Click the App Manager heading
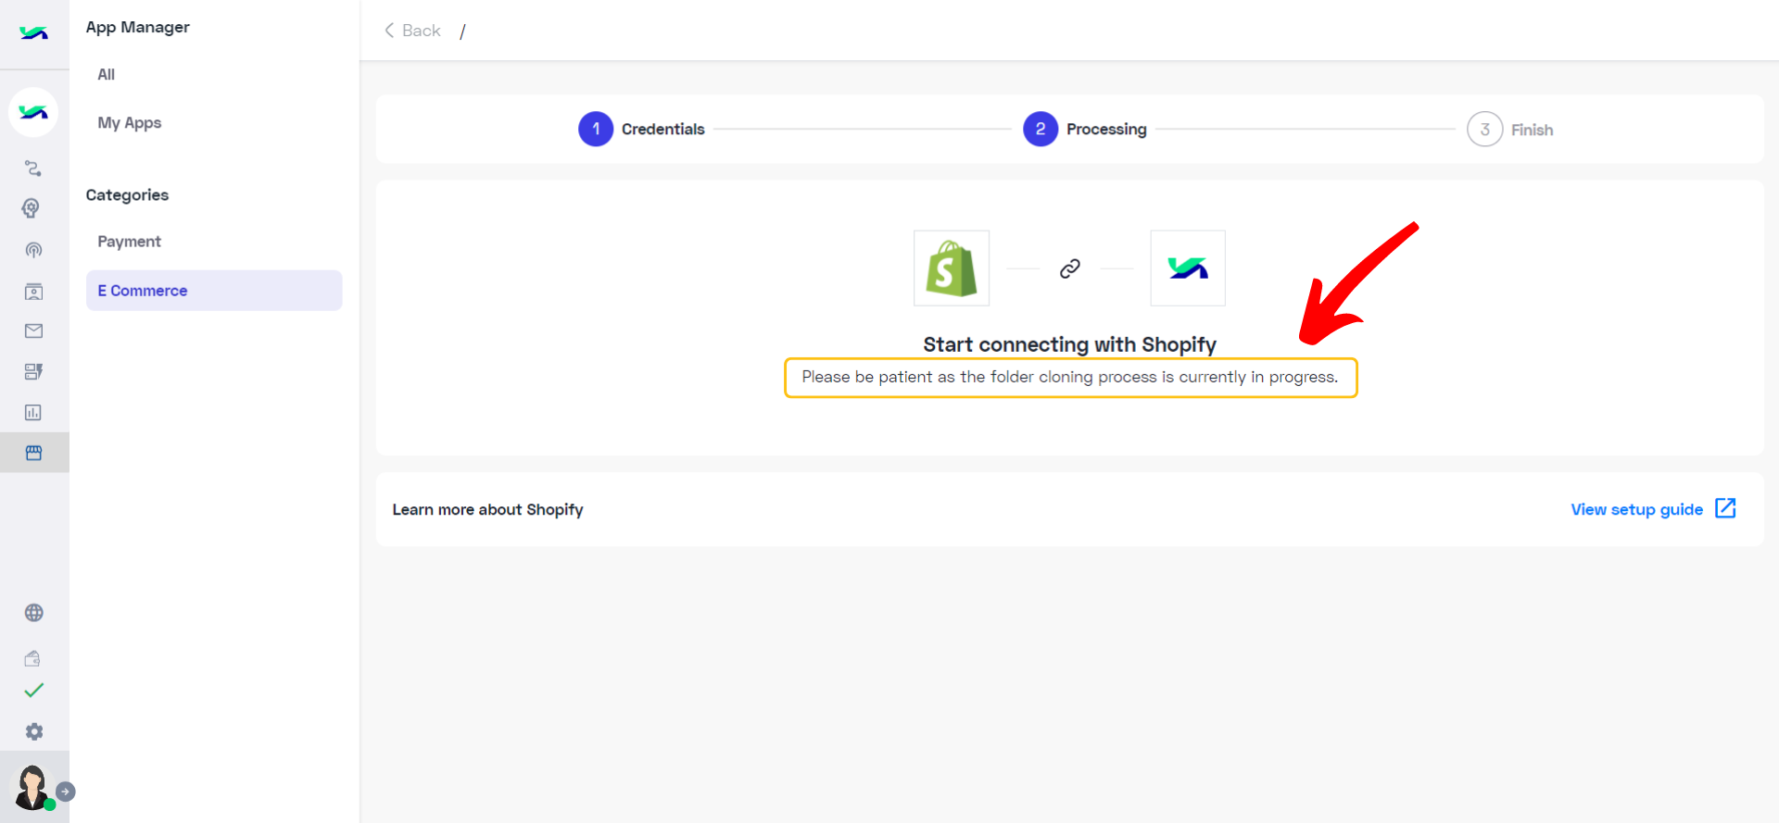The width and height of the screenshot is (1779, 823). 138,27
